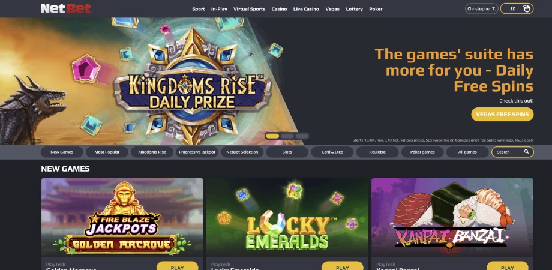Screen dimensions: 552x270
Task: Click the Vegas Free Spins button
Action: pyautogui.click(x=502, y=115)
